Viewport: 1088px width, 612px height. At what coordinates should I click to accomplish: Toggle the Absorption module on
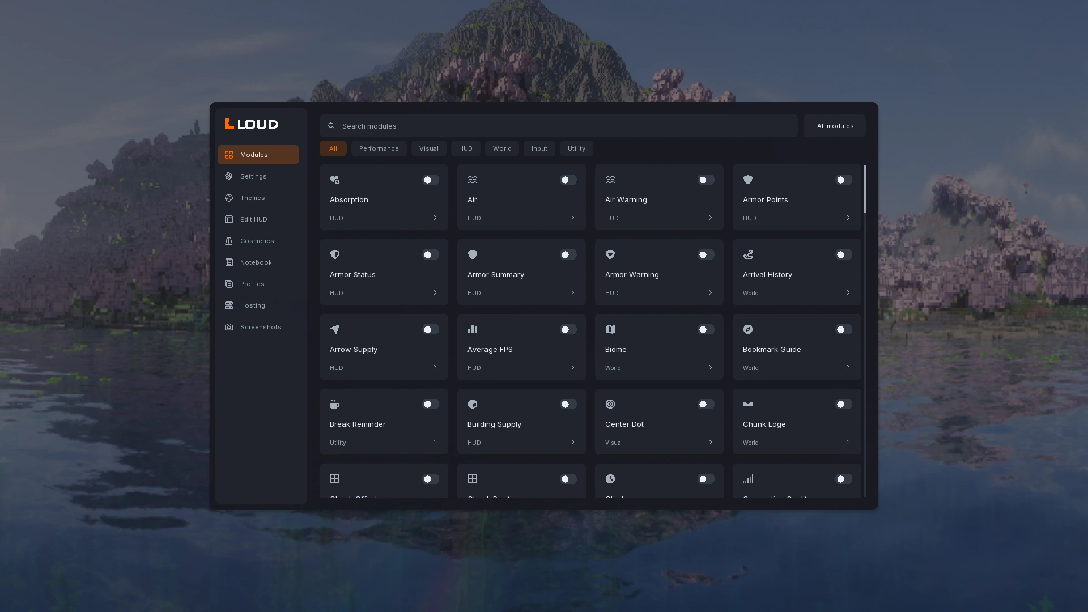coord(430,180)
